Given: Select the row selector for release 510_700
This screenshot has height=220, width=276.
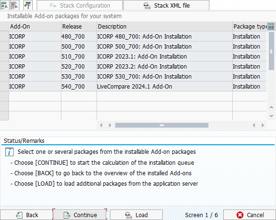Looking at the screenshot, I should 4,57.
